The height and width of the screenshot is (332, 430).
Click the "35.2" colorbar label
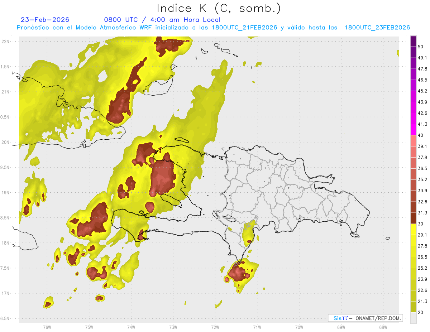422,179
